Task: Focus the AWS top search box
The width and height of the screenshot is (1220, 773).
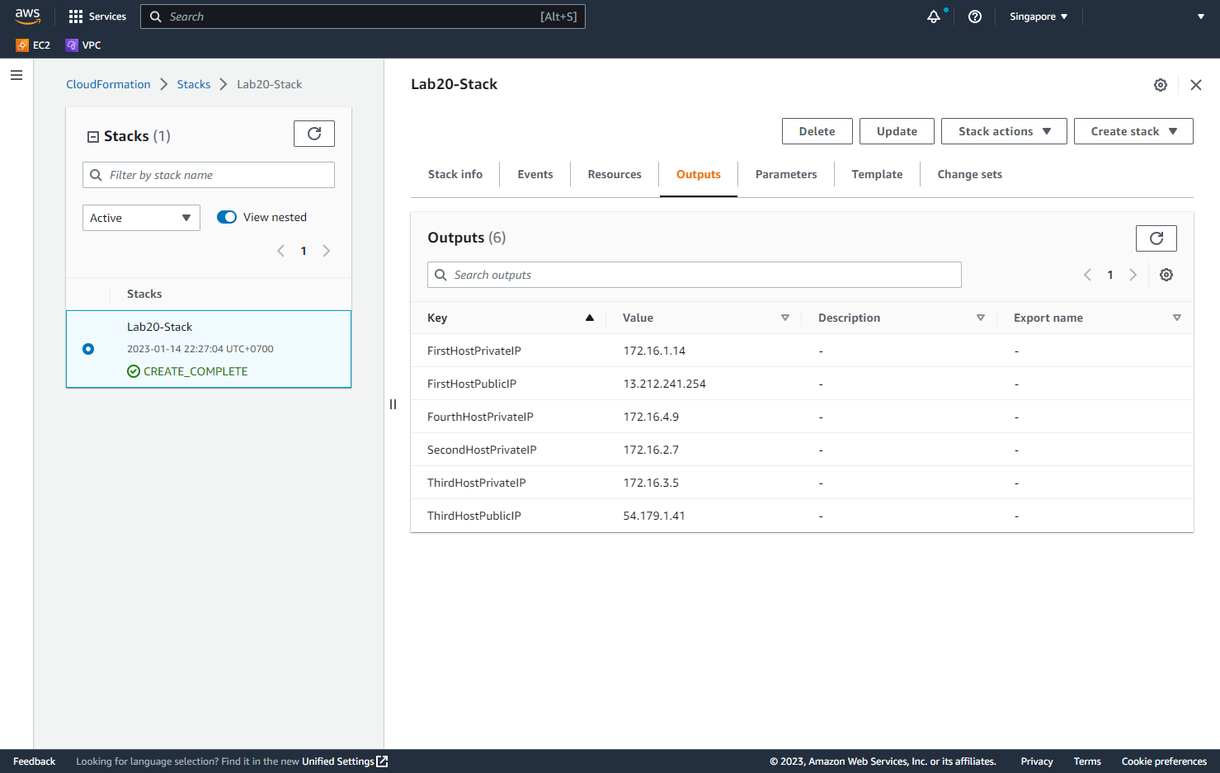Action: tap(363, 16)
